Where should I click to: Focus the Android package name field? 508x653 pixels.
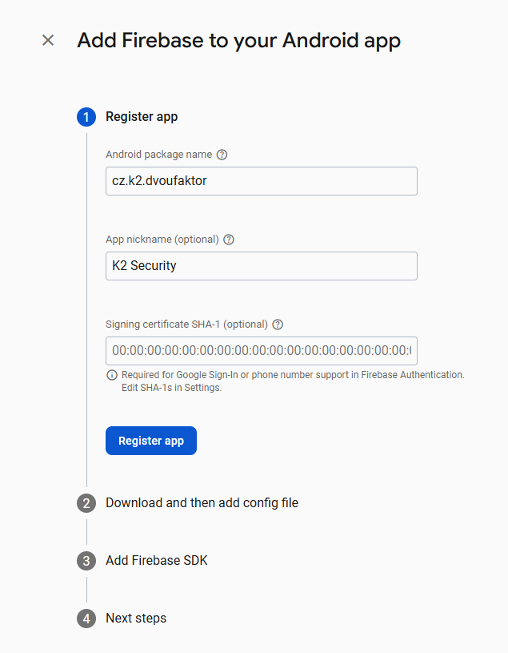(261, 181)
